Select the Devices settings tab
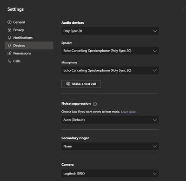186x181 pixels. tap(29, 46)
